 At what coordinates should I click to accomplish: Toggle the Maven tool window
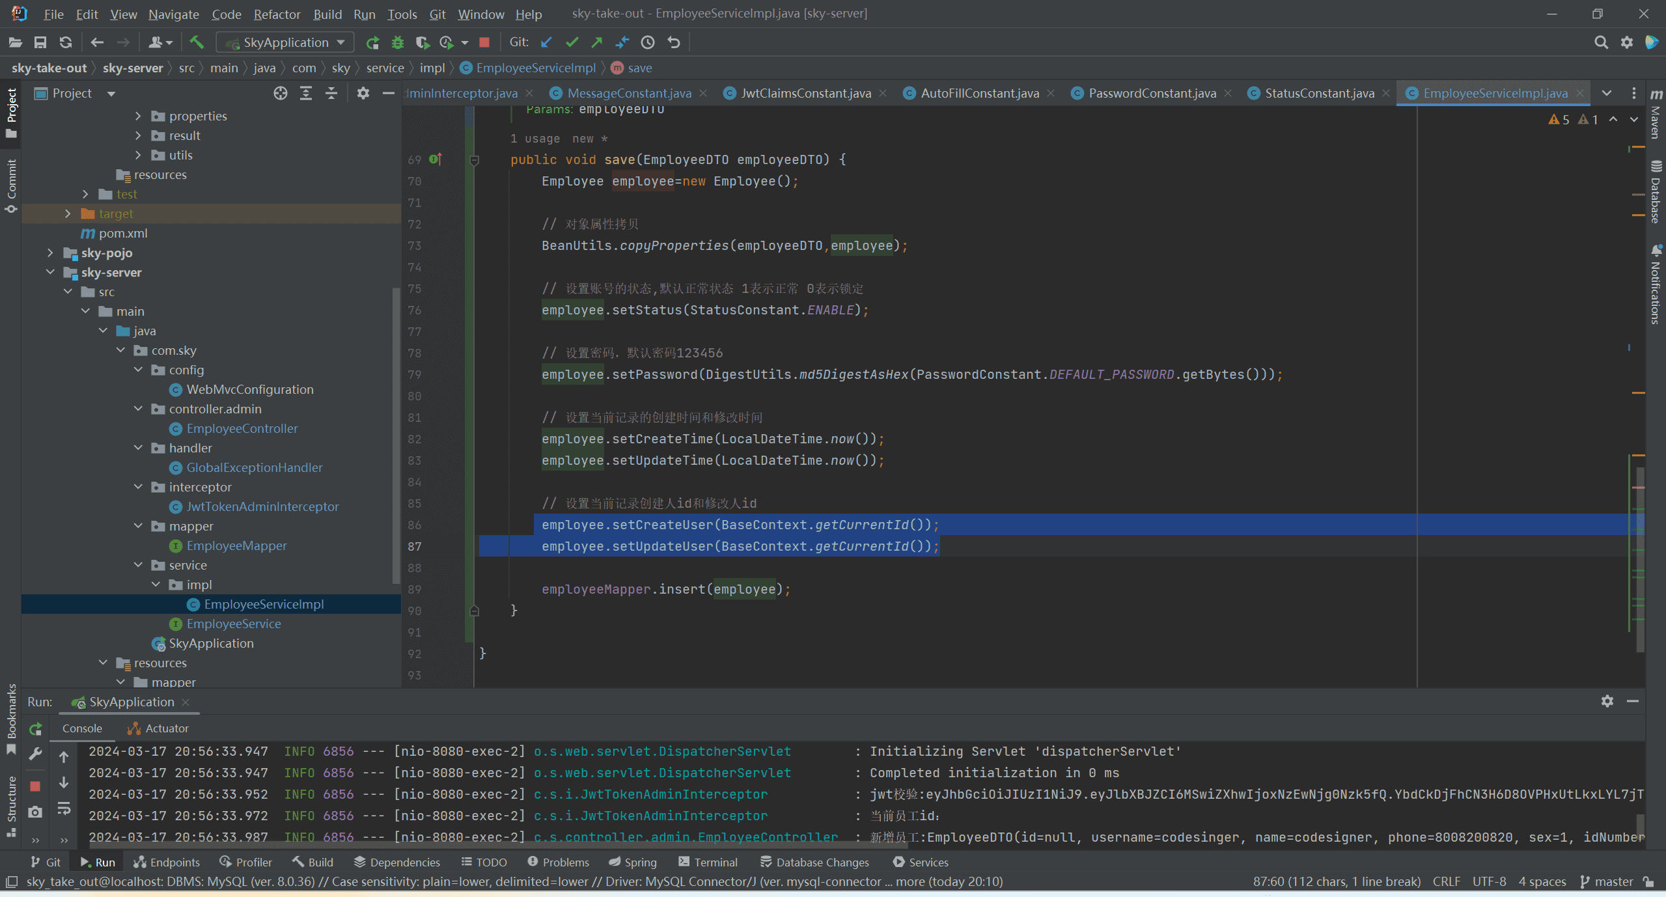pyautogui.click(x=1656, y=114)
